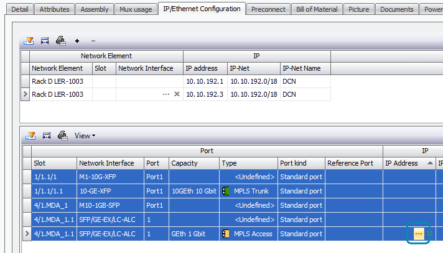Click MPLS Access type text

point(253,234)
